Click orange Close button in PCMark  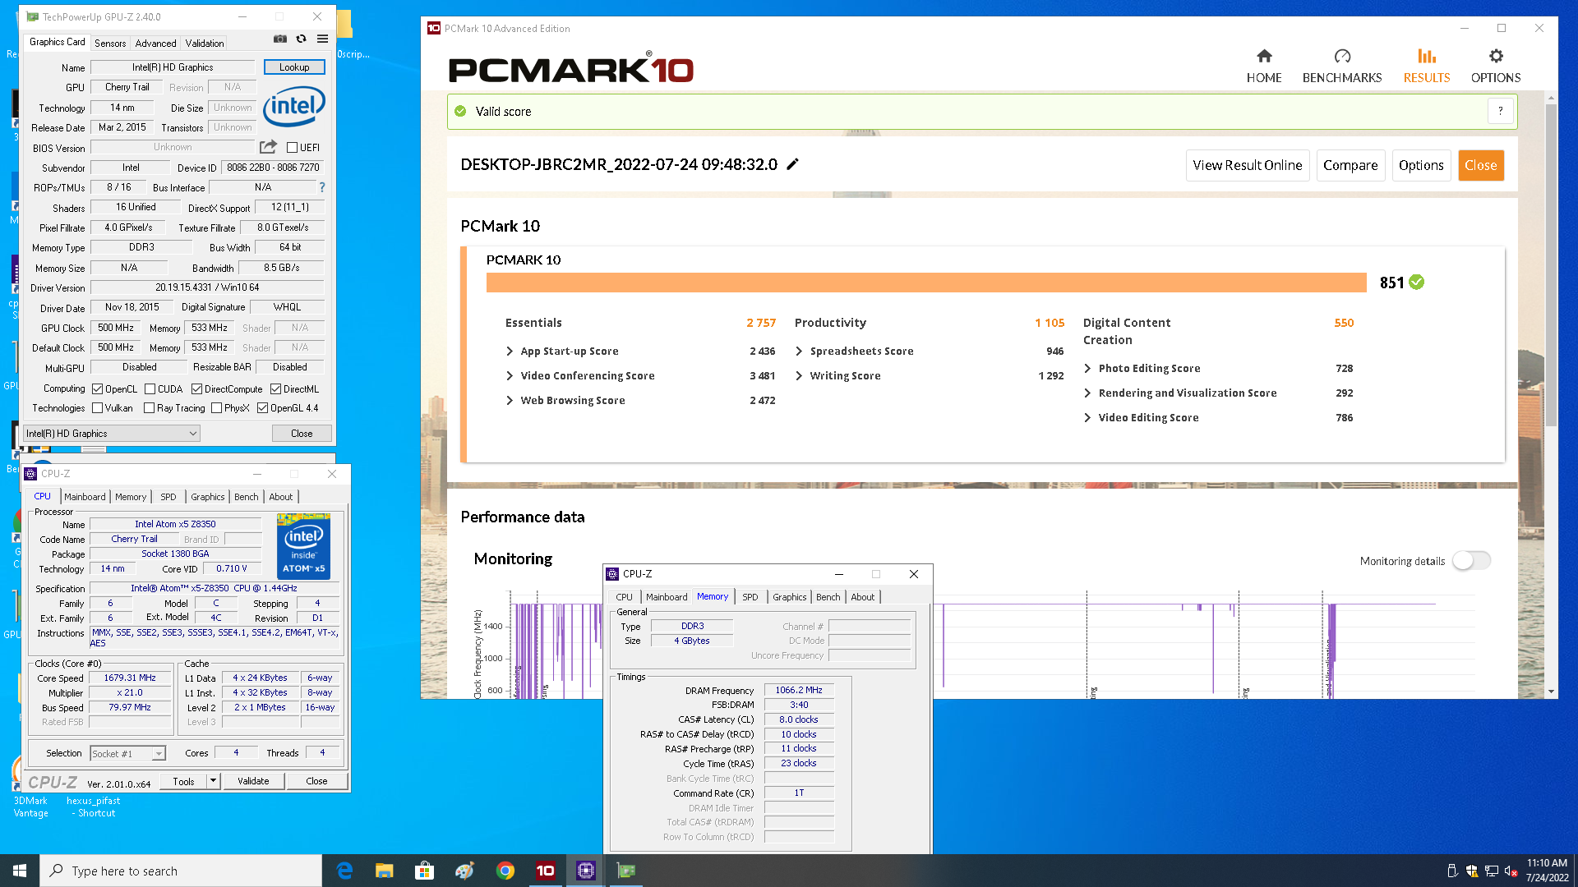(1480, 165)
